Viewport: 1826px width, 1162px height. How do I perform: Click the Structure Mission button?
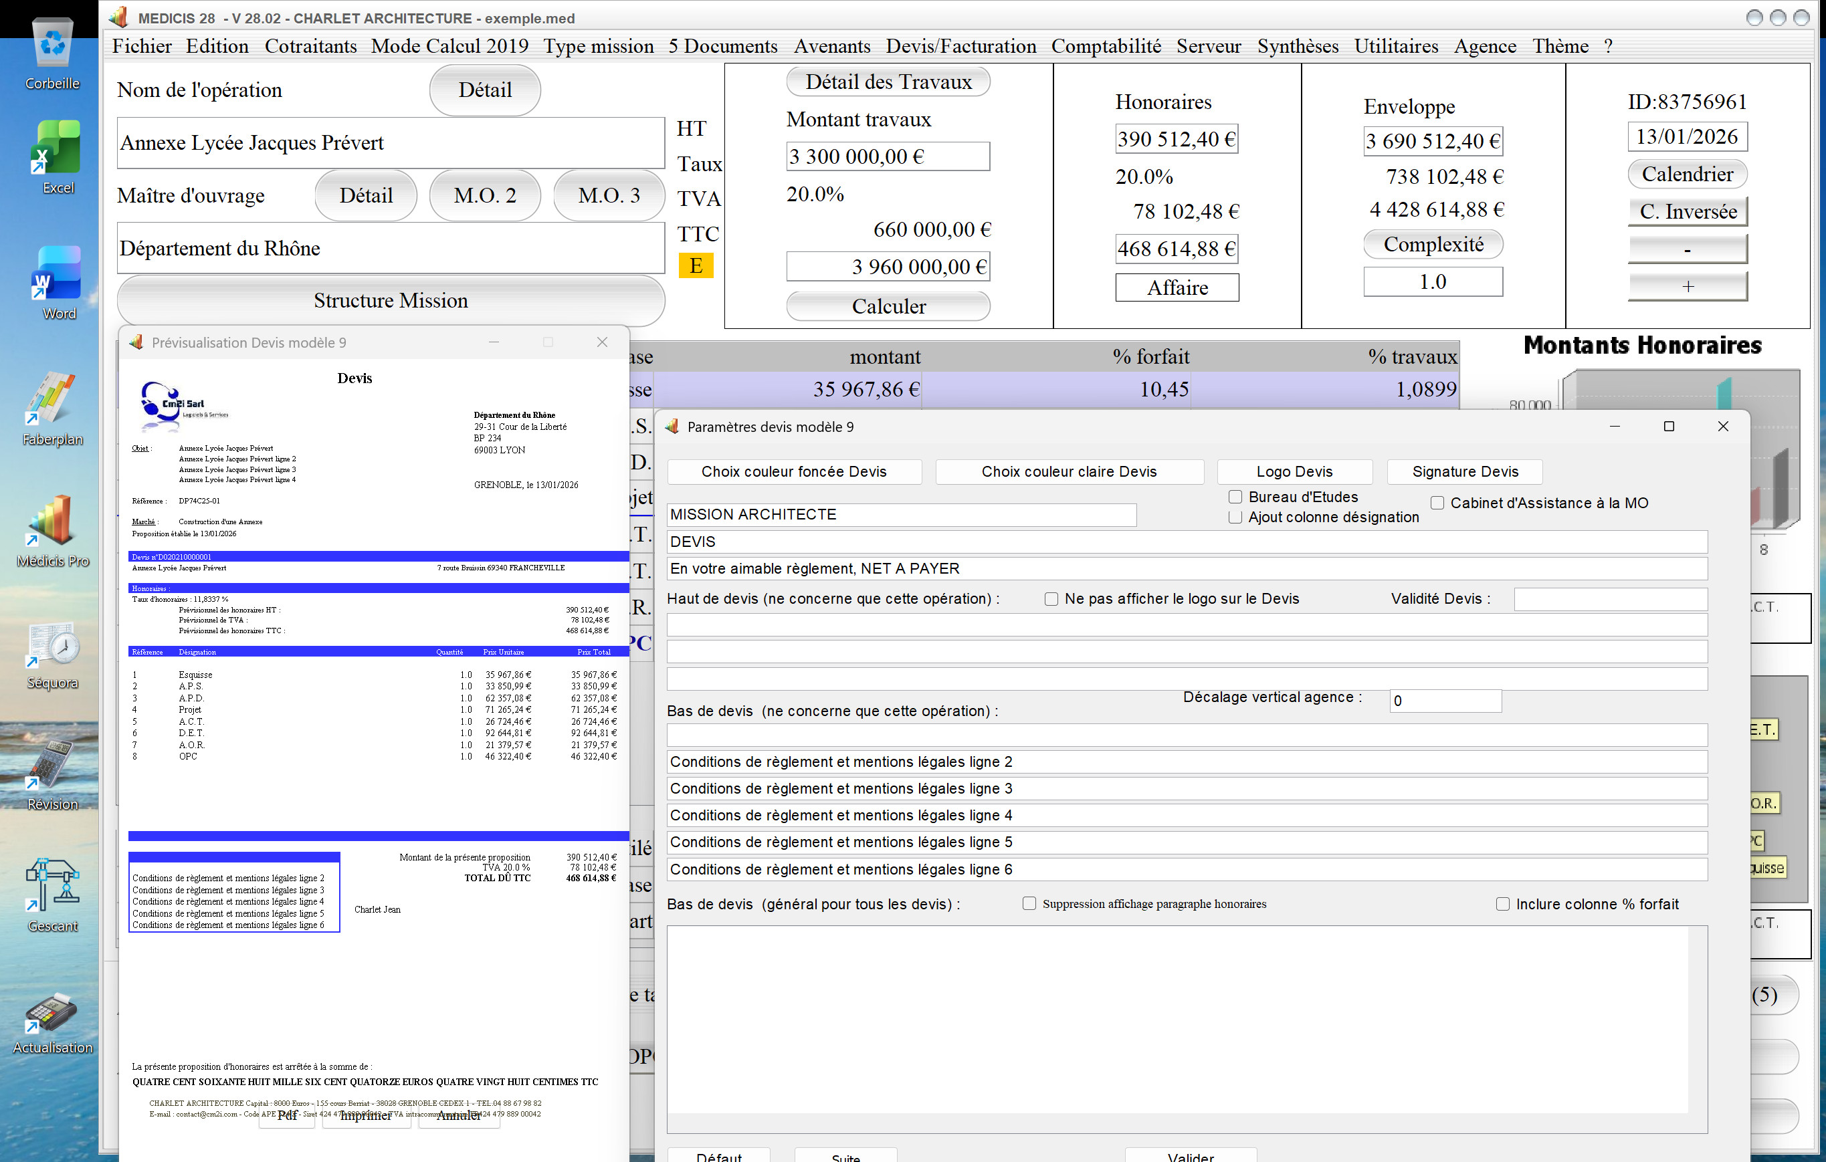tap(391, 301)
